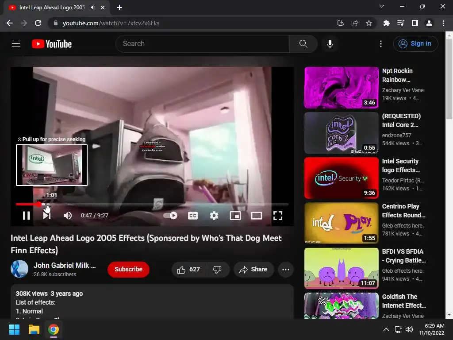Viewport: 453px width, 340px height.
Task: Open Npt Rockin Rainbow video thumbnail
Action: [x=341, y=88]
